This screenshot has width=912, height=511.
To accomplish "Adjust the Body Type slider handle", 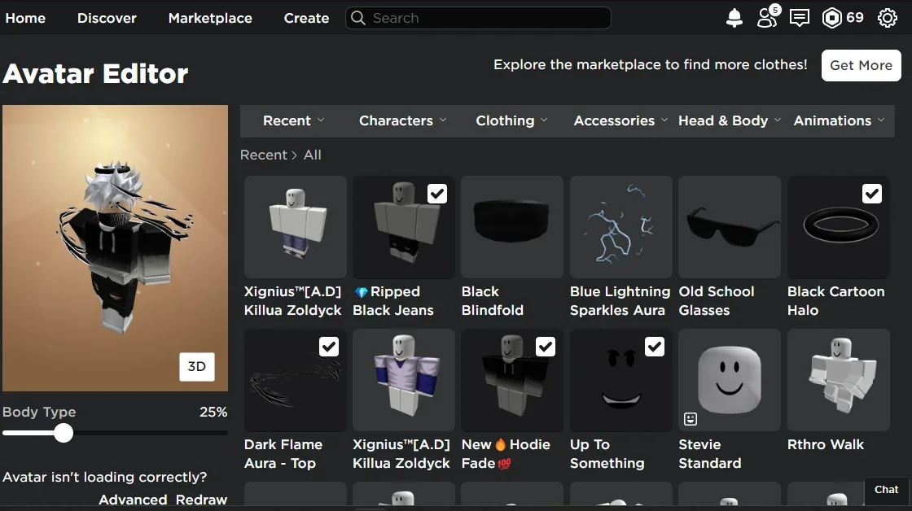I will coord(64,433).
